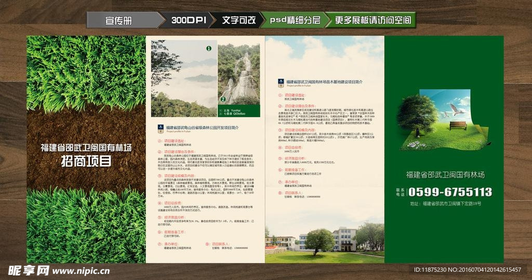532x280 pixels.
Task: Open the sea-of-clouds mountain photo
Action: 184,78
